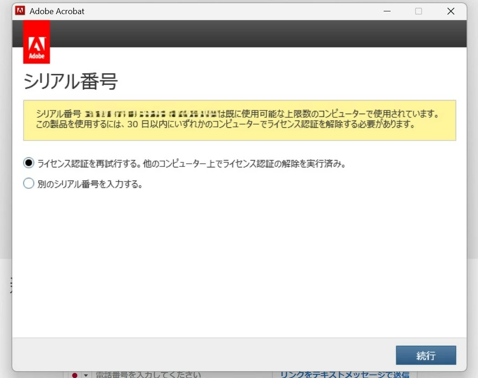Select the retry license activation radio option
The height and width of the screenshot is (378, 478).
point(29,163)
